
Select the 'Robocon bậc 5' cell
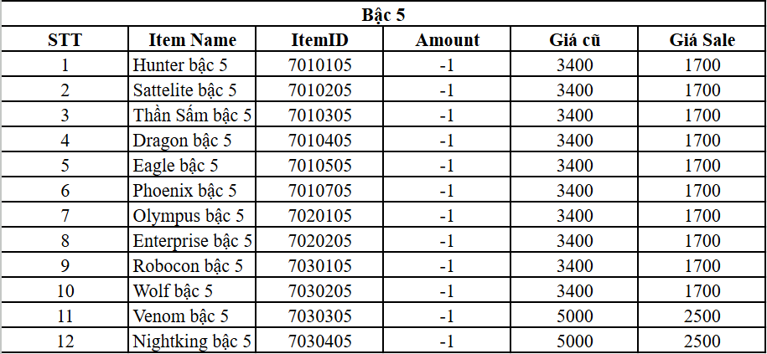coord(188,266)
